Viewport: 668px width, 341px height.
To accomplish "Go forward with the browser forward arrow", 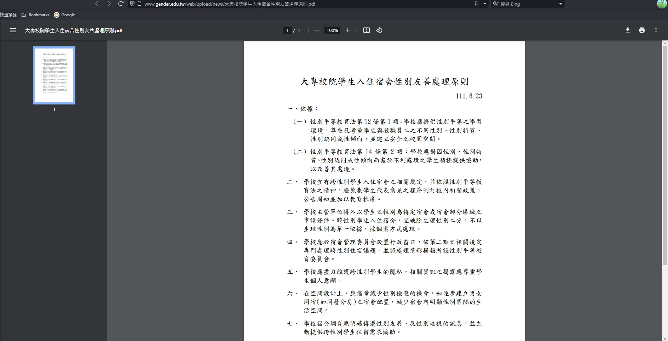I will pyautogui.click(x=109, y=4).
